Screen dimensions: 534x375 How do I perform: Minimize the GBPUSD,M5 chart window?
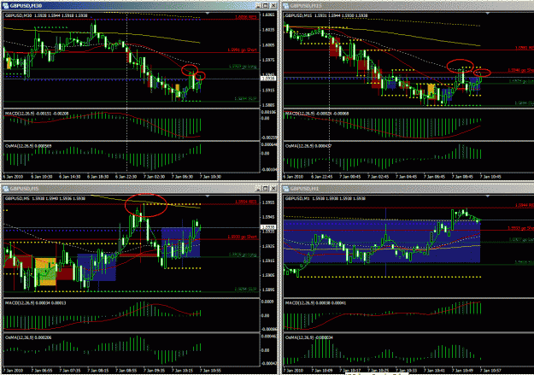pos(258,188)
